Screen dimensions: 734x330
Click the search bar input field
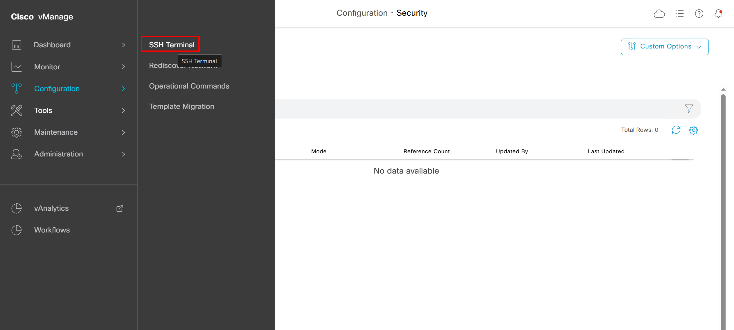click(x=465, y=109)
